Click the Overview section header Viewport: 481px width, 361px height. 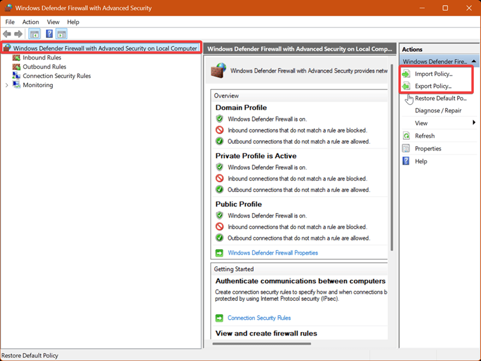tap(227, 96)
